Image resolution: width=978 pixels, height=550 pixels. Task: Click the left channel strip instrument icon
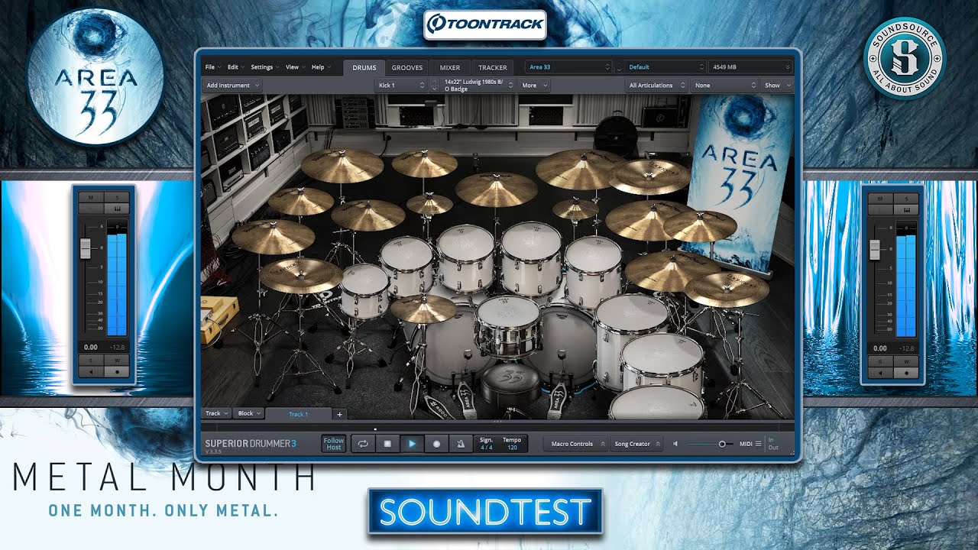point(117,208)
